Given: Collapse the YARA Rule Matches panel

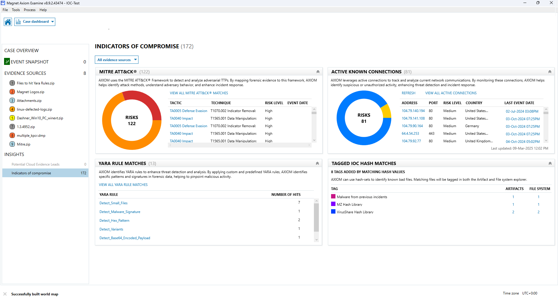Looking at the screenshot, I should [x=317, y=164].
